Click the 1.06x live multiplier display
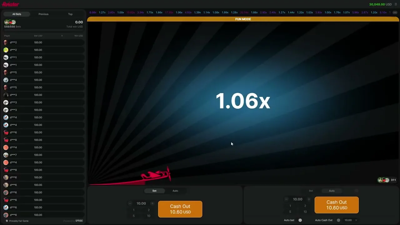This screenshot has height=225, width=400. [243, 101]
